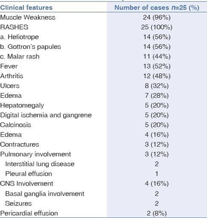
Task: Click Digital ischemia and gangrene text
Action: coord(46,115)
